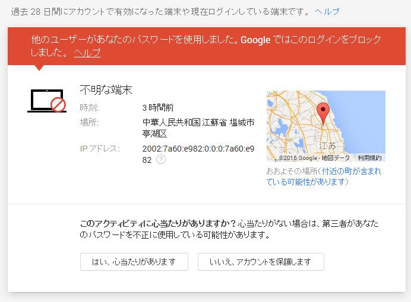Screen dimensions: 411x302
Task: Click the 地図データ label on the map
Action: click(x=336, y=158)
